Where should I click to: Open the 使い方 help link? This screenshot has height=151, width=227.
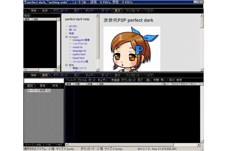(x=72, y=30)
